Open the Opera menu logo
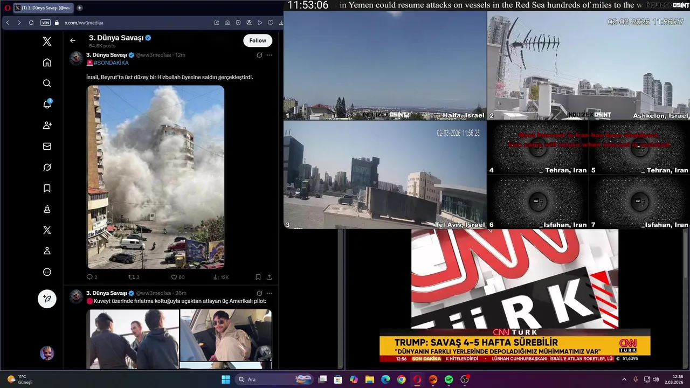The image size is (690, 388). [8, 8]
